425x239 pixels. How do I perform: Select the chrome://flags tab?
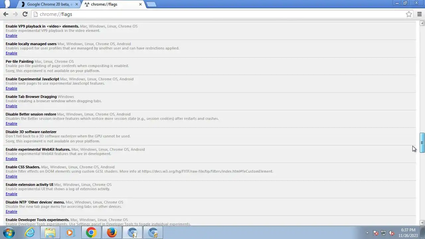coord(112,4)
